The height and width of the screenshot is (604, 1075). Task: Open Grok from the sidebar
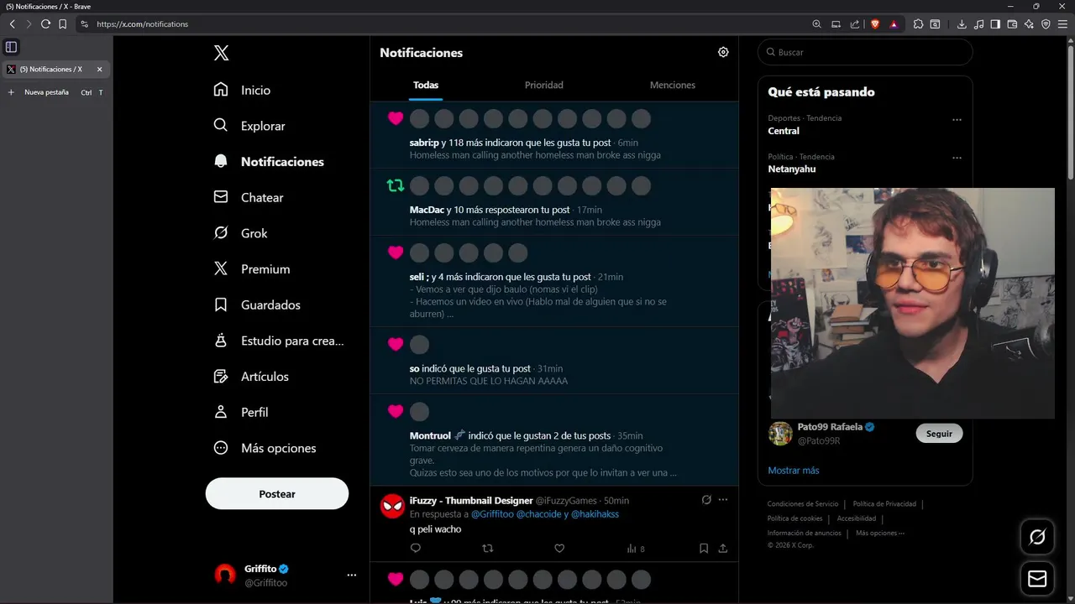click(241, 233)
